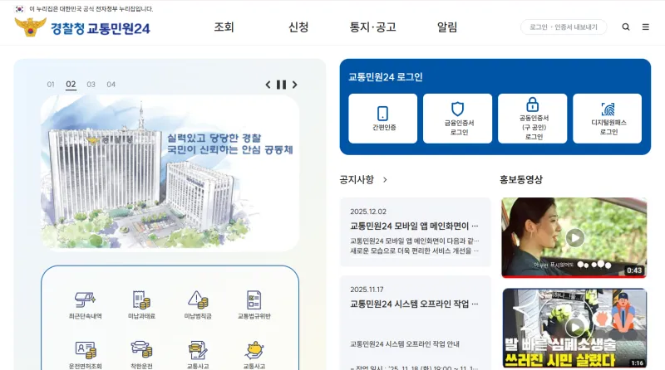Pause the banner slideshow

[281, 85]
